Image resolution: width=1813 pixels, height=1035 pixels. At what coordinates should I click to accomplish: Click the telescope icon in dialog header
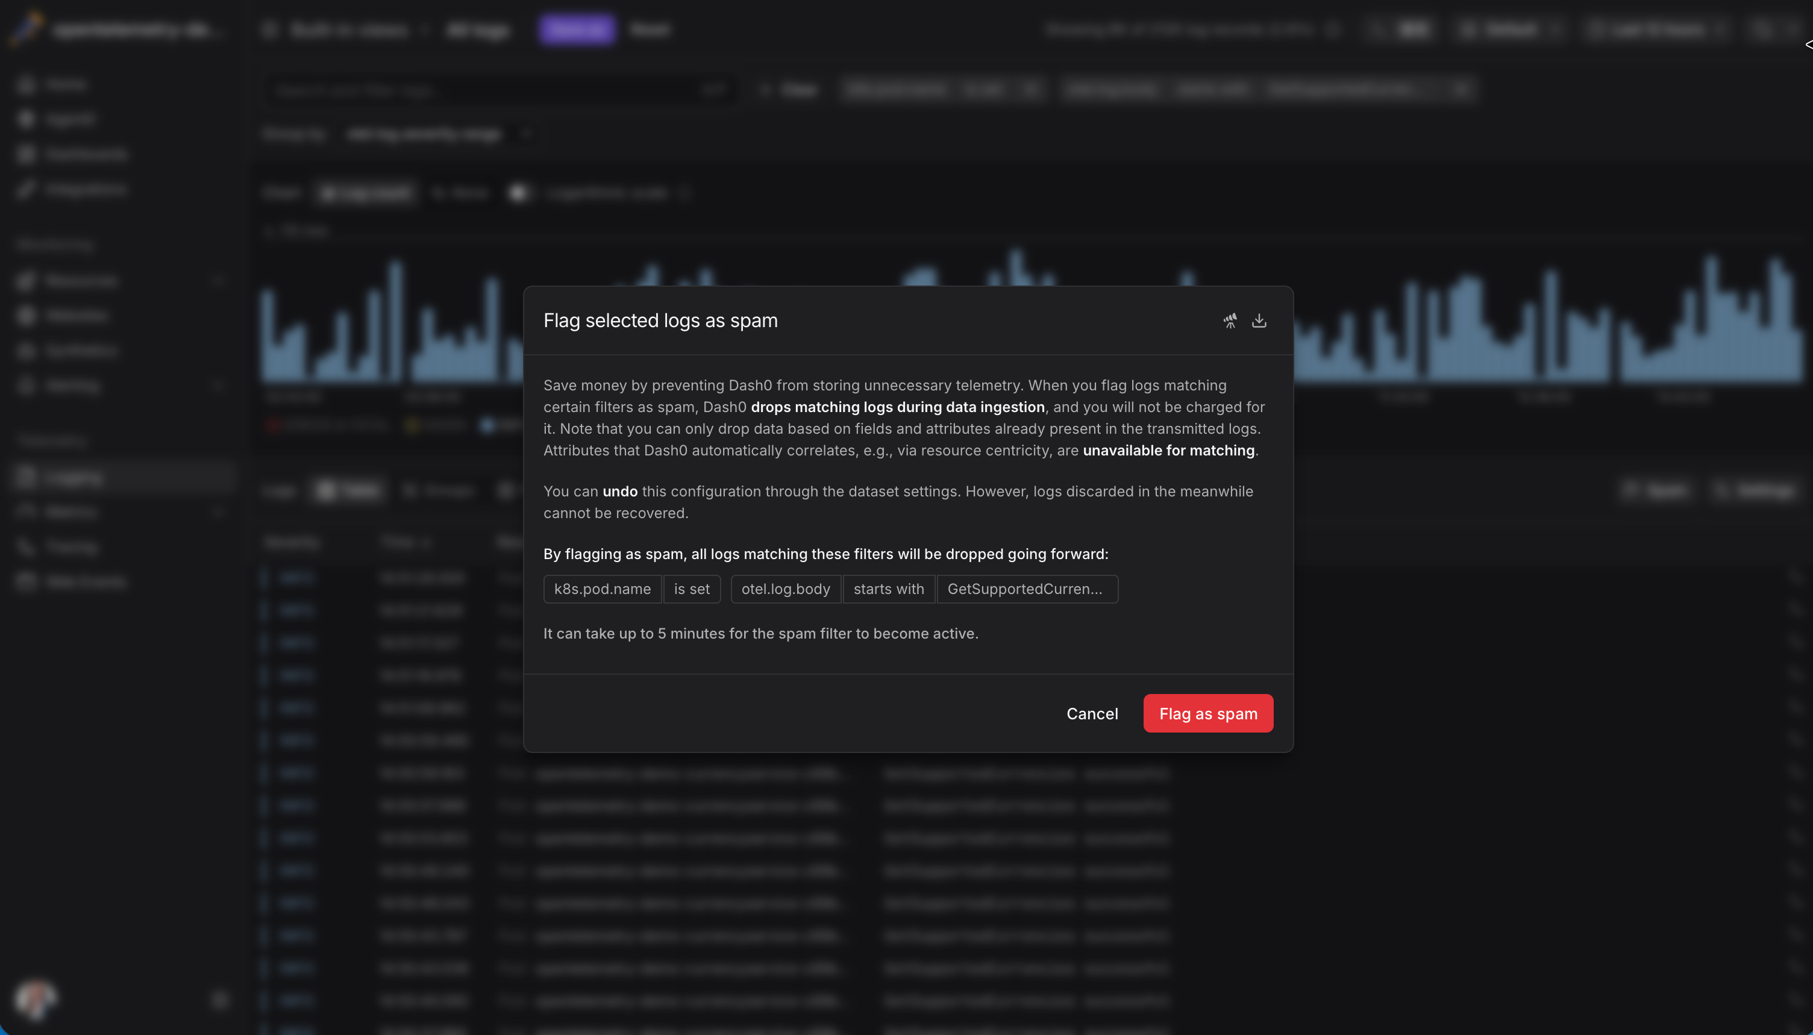1230,321
